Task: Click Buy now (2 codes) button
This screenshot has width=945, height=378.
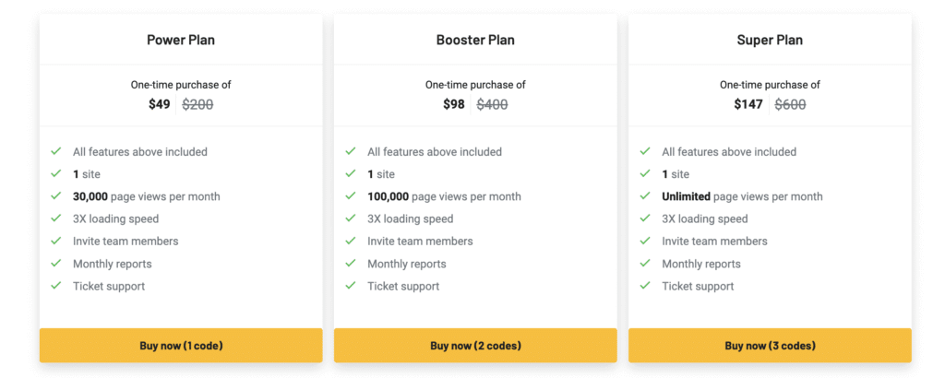Action: pyautogui.click(x=475, y=346)
